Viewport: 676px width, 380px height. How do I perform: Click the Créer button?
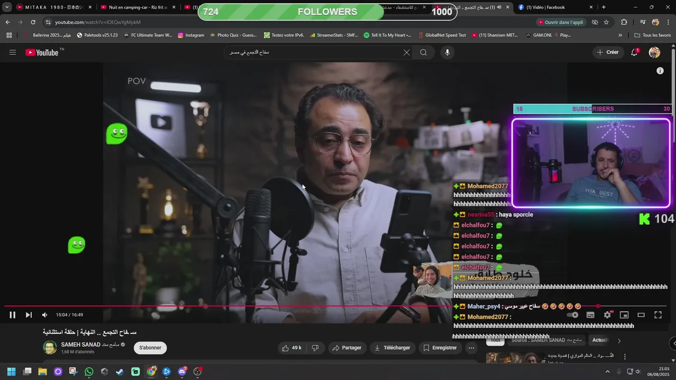[607, 52]
